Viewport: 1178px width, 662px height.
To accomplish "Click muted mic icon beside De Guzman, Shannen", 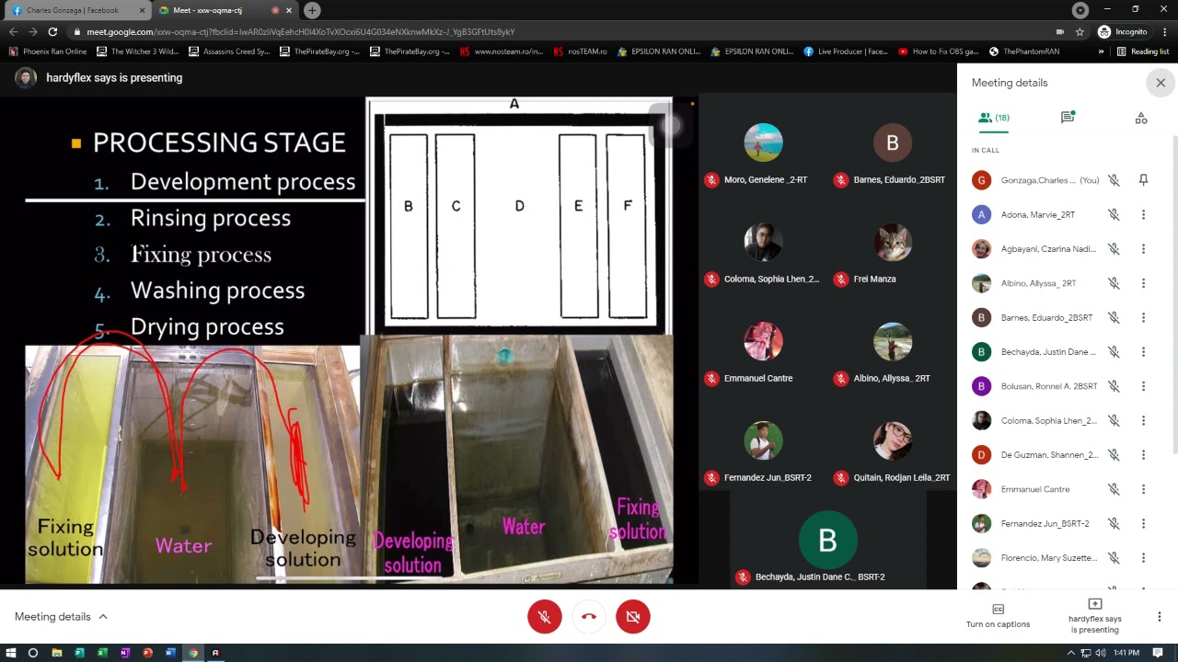I will tap(1114, 455).
